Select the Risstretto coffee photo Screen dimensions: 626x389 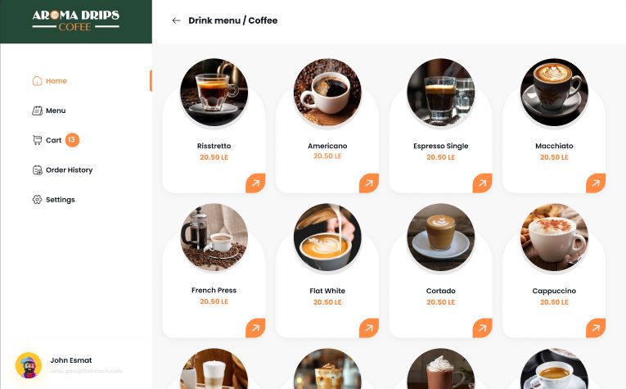[x=214, y=93]
